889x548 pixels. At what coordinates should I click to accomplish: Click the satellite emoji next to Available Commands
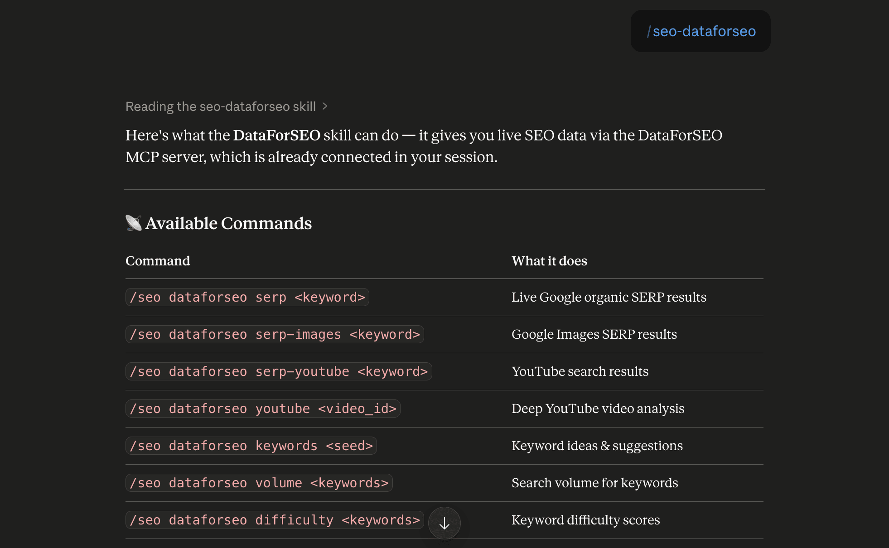click(x=133, y=223)
